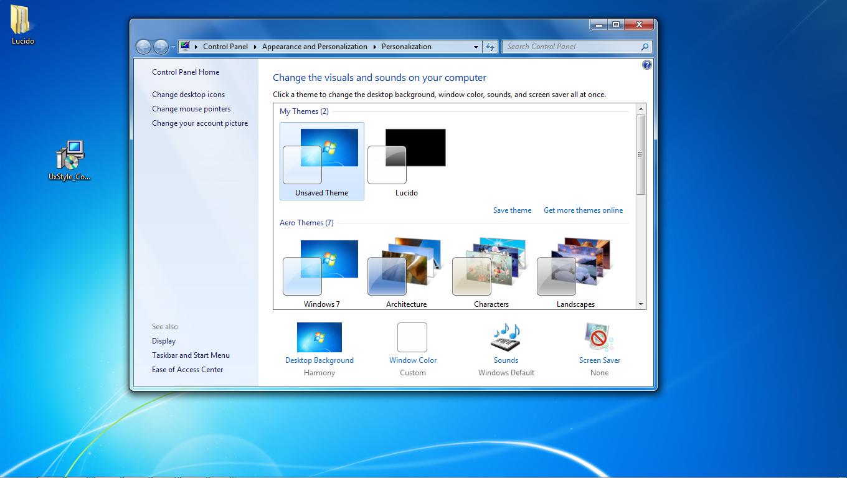Click in the Search Control Panel field
The width and height of the screenshot is (847, 478).
[570, 47]
